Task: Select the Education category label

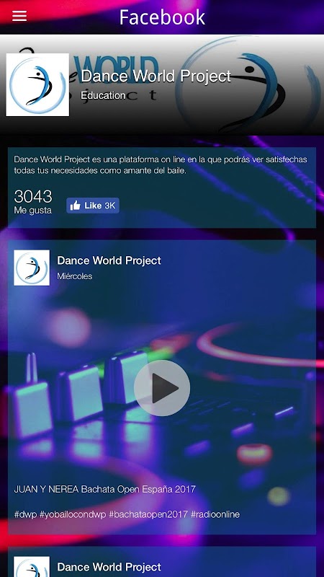Action: [103, 96]
